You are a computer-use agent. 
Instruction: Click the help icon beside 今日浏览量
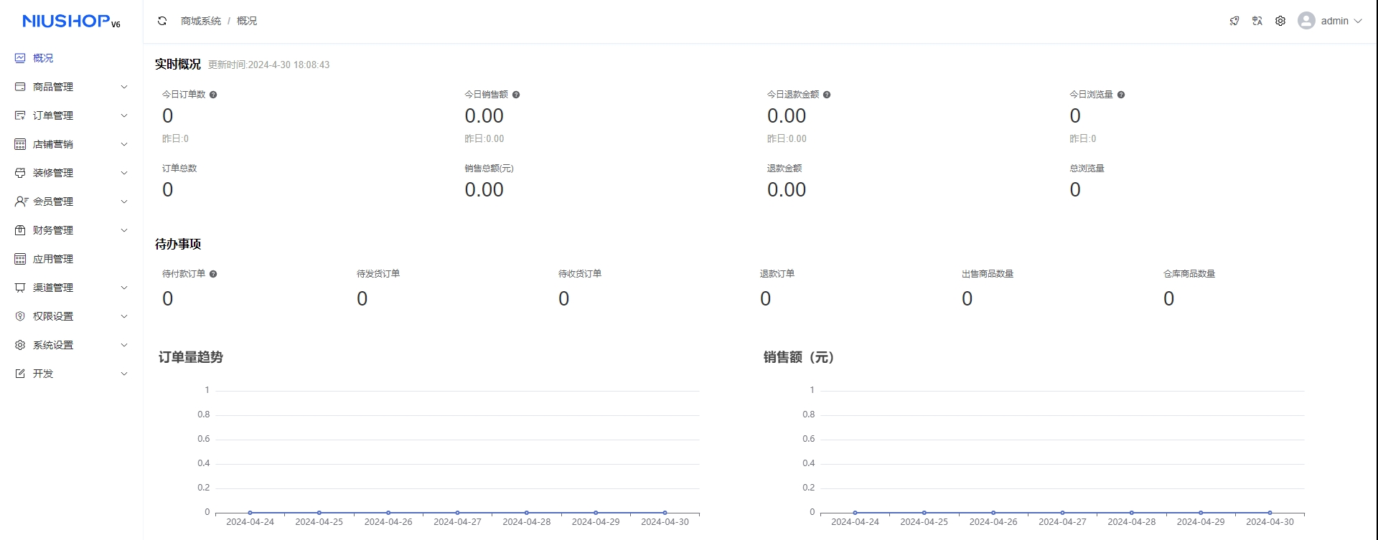(x=1121, y=95)
